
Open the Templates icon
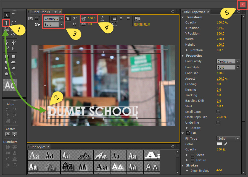point(38,24)
